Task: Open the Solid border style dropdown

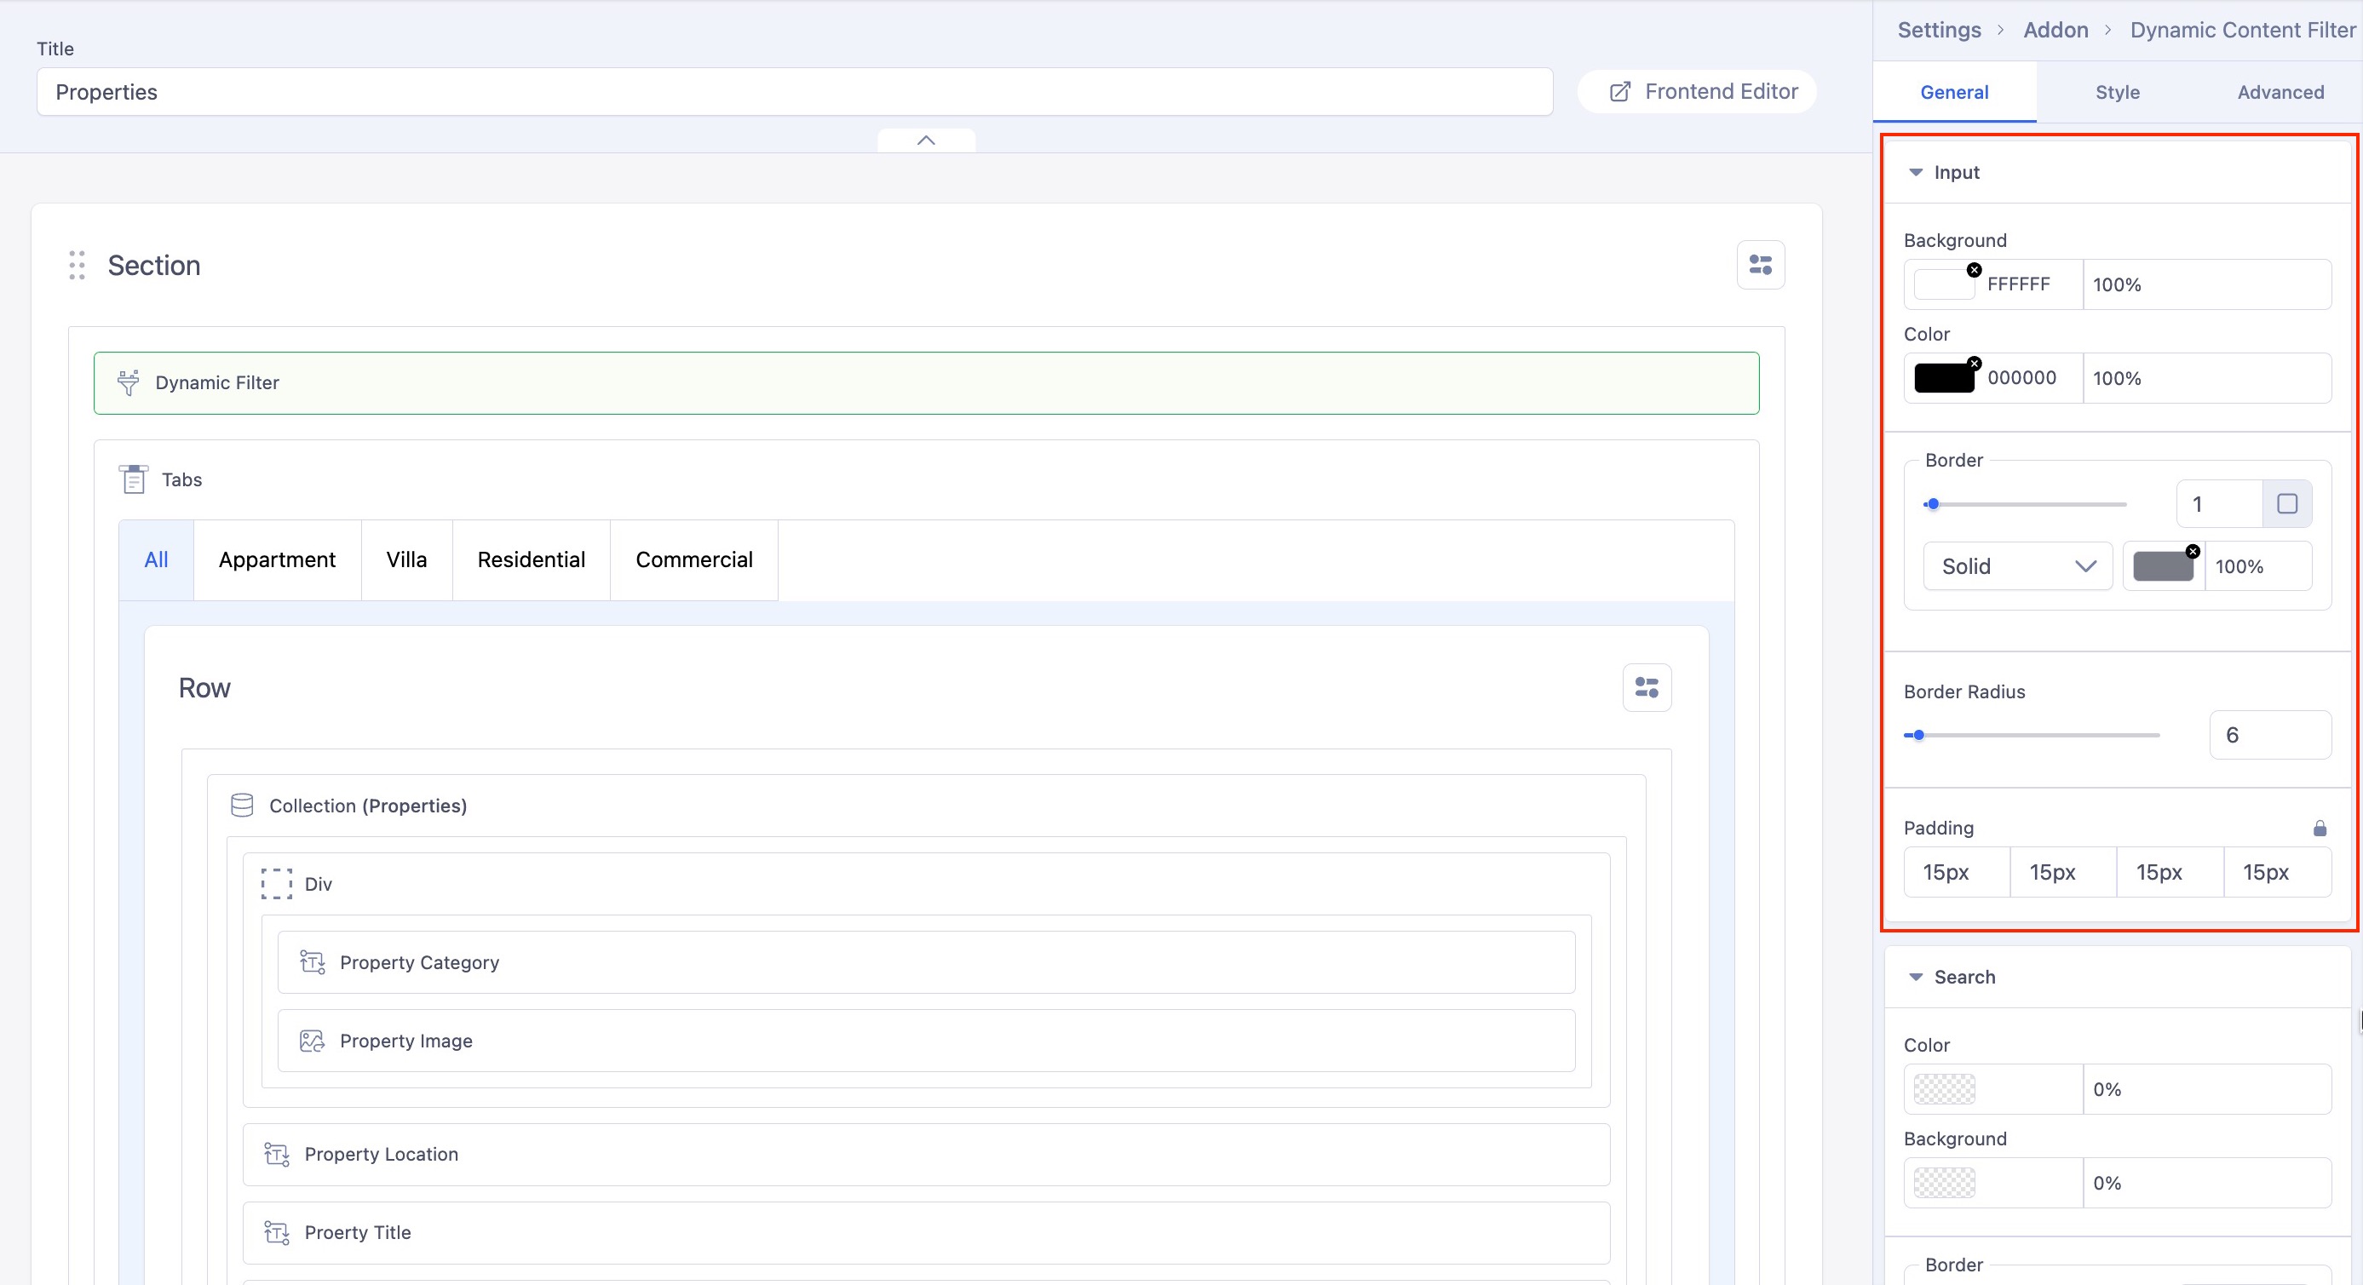Action: point(2017,566)
